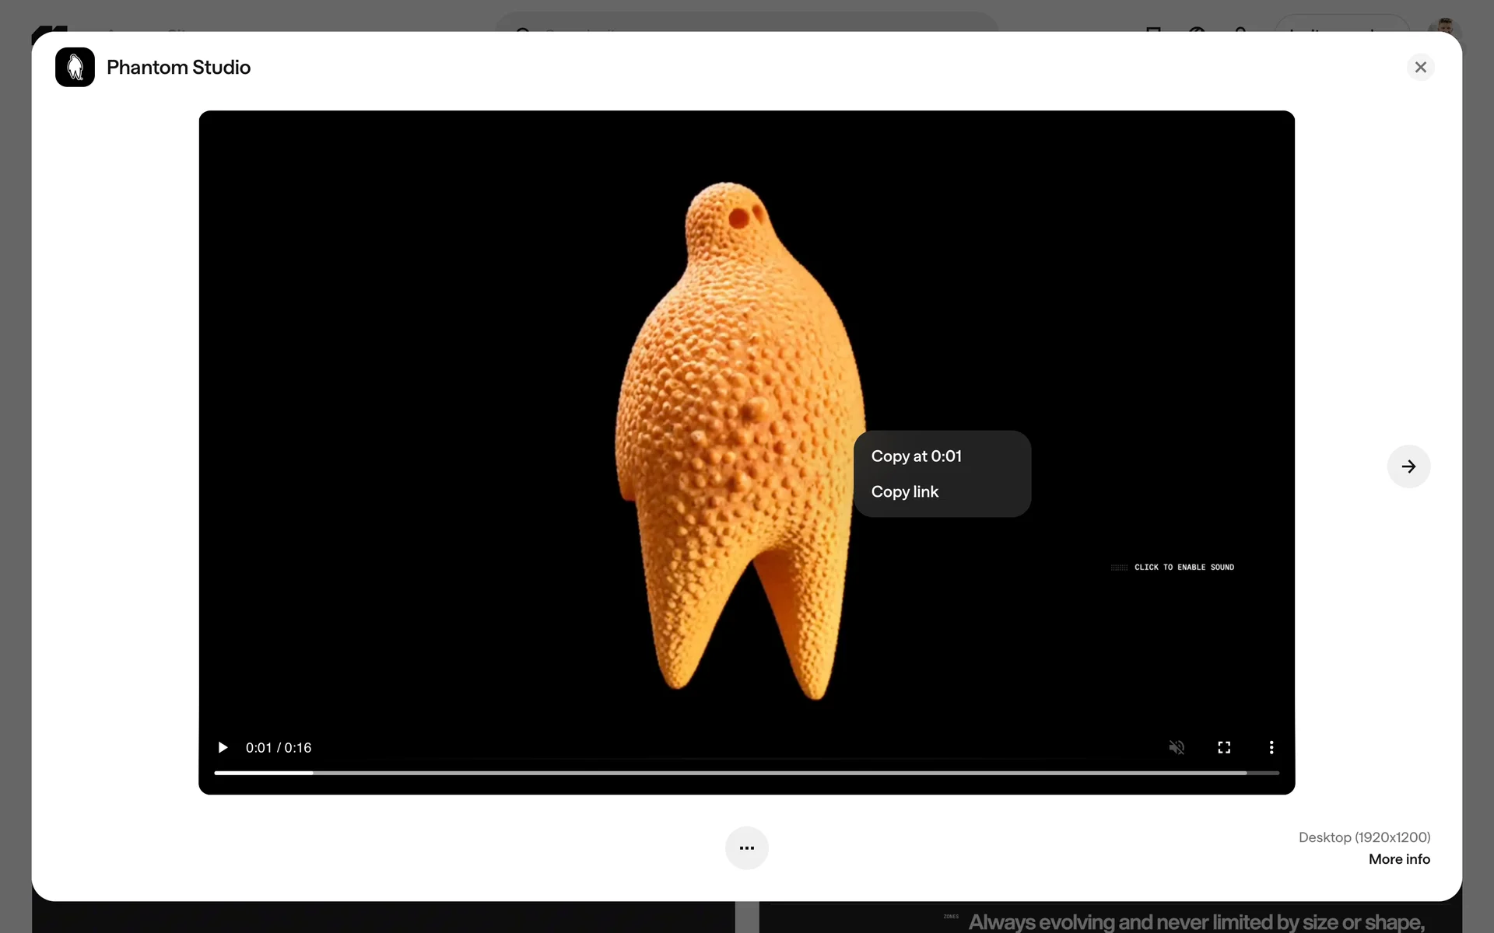Click the user avatar in the top corner

(x=1445, y=25)
